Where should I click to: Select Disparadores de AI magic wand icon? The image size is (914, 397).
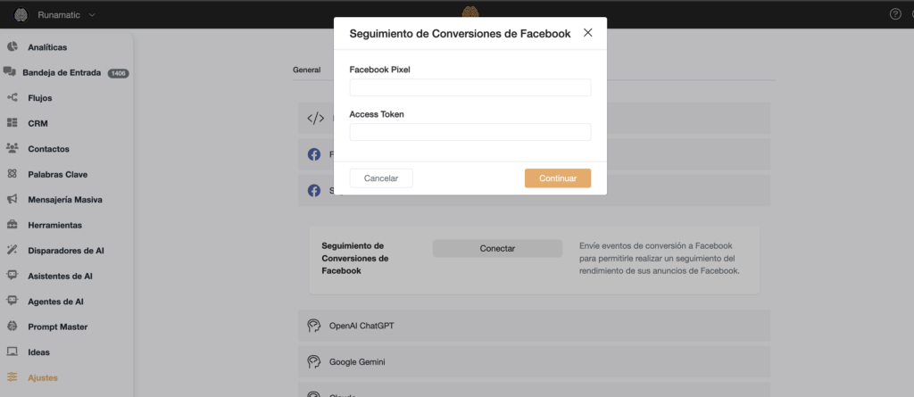click(x=12, y=250)
